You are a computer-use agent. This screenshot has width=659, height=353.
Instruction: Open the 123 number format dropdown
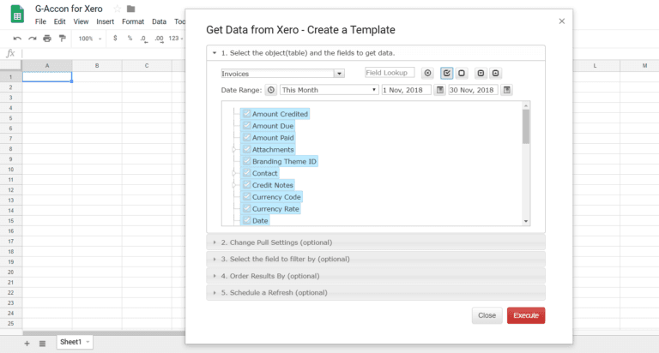coord(176,39)
